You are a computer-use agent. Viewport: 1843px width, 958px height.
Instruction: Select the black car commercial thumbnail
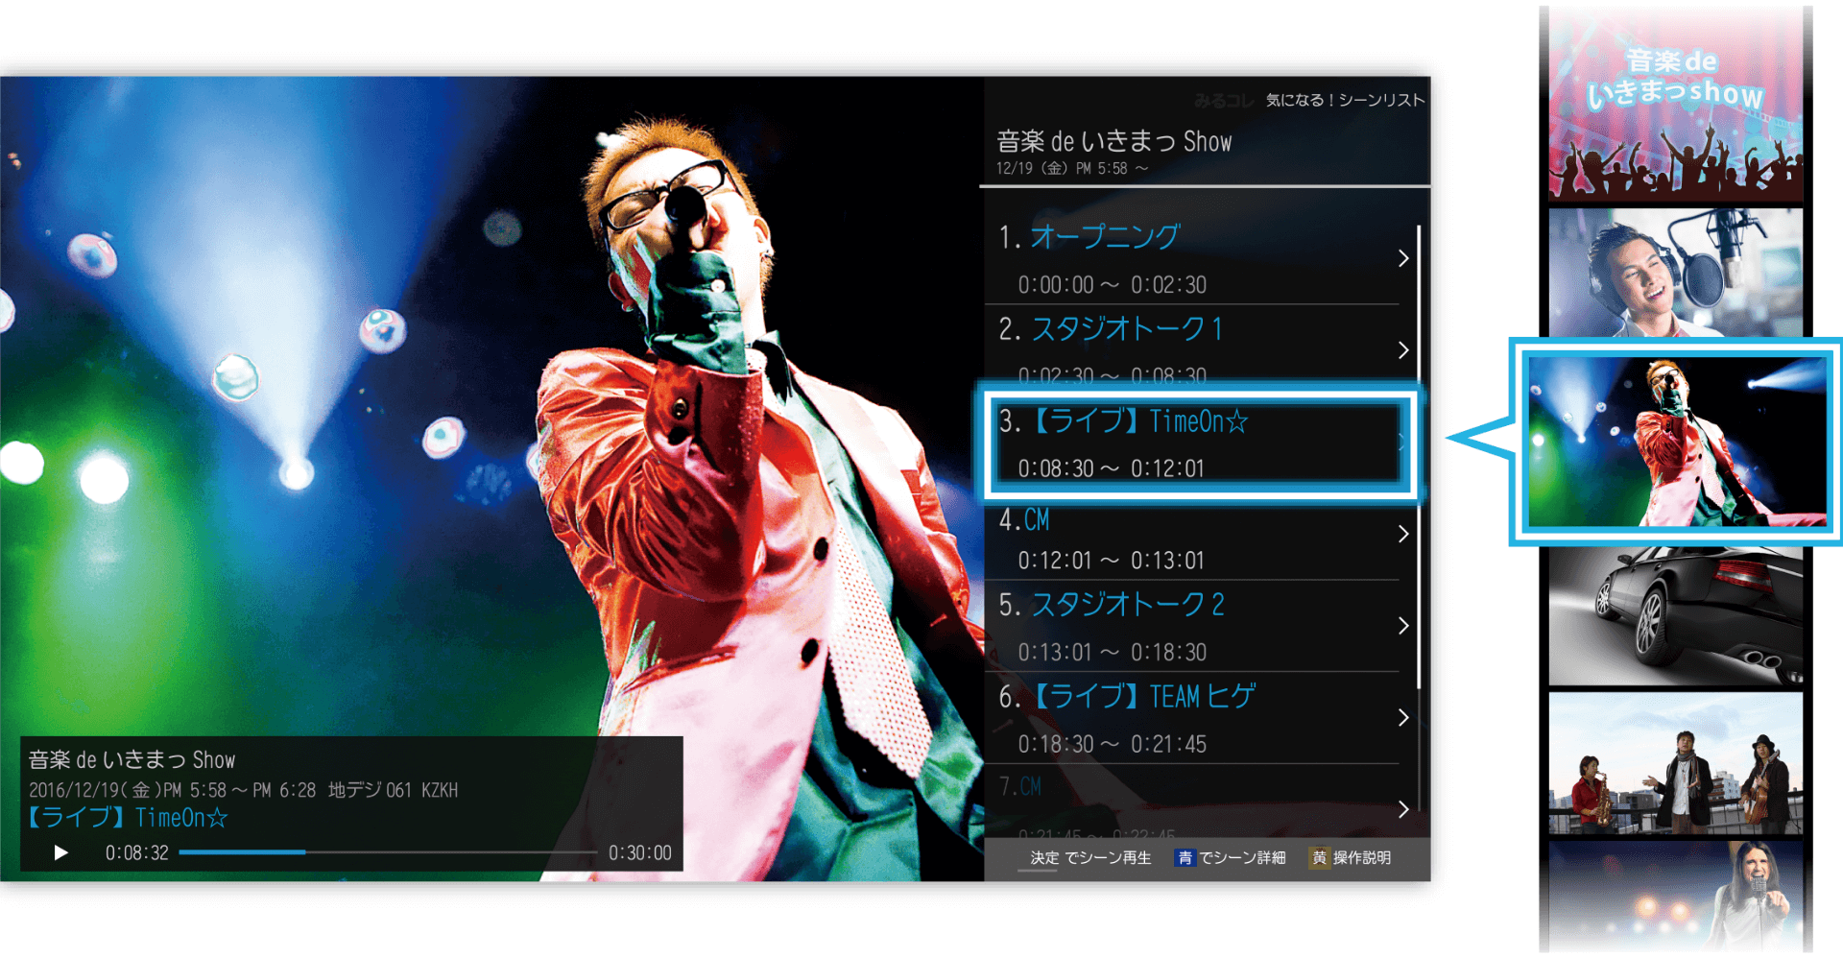tap(1675, 616)
